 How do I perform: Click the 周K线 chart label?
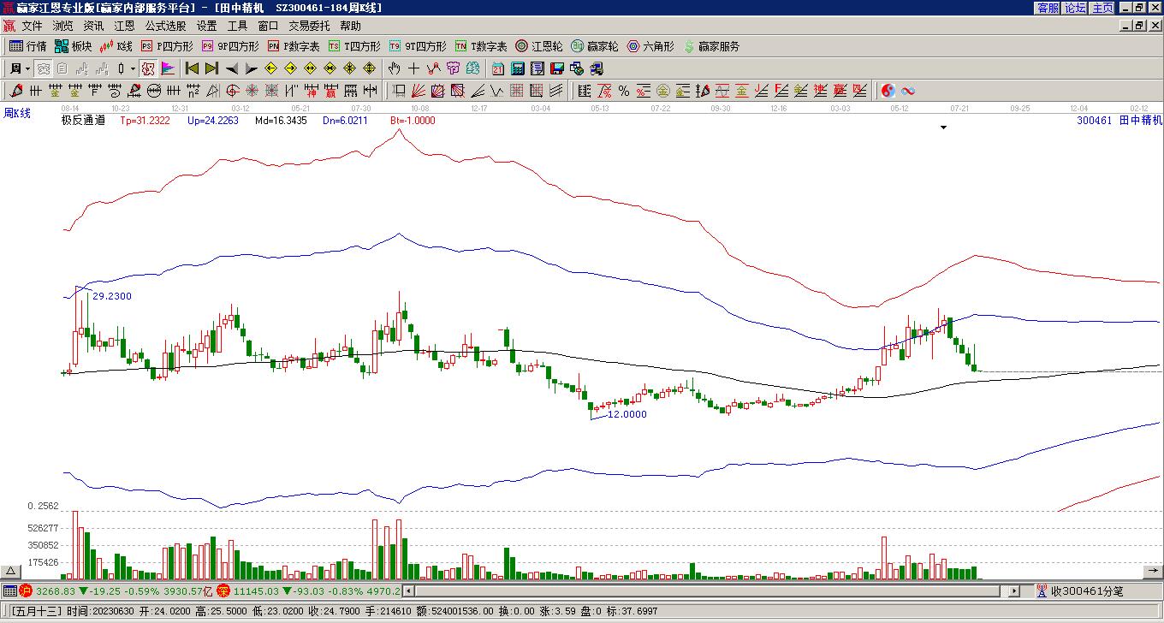(17, 113)
